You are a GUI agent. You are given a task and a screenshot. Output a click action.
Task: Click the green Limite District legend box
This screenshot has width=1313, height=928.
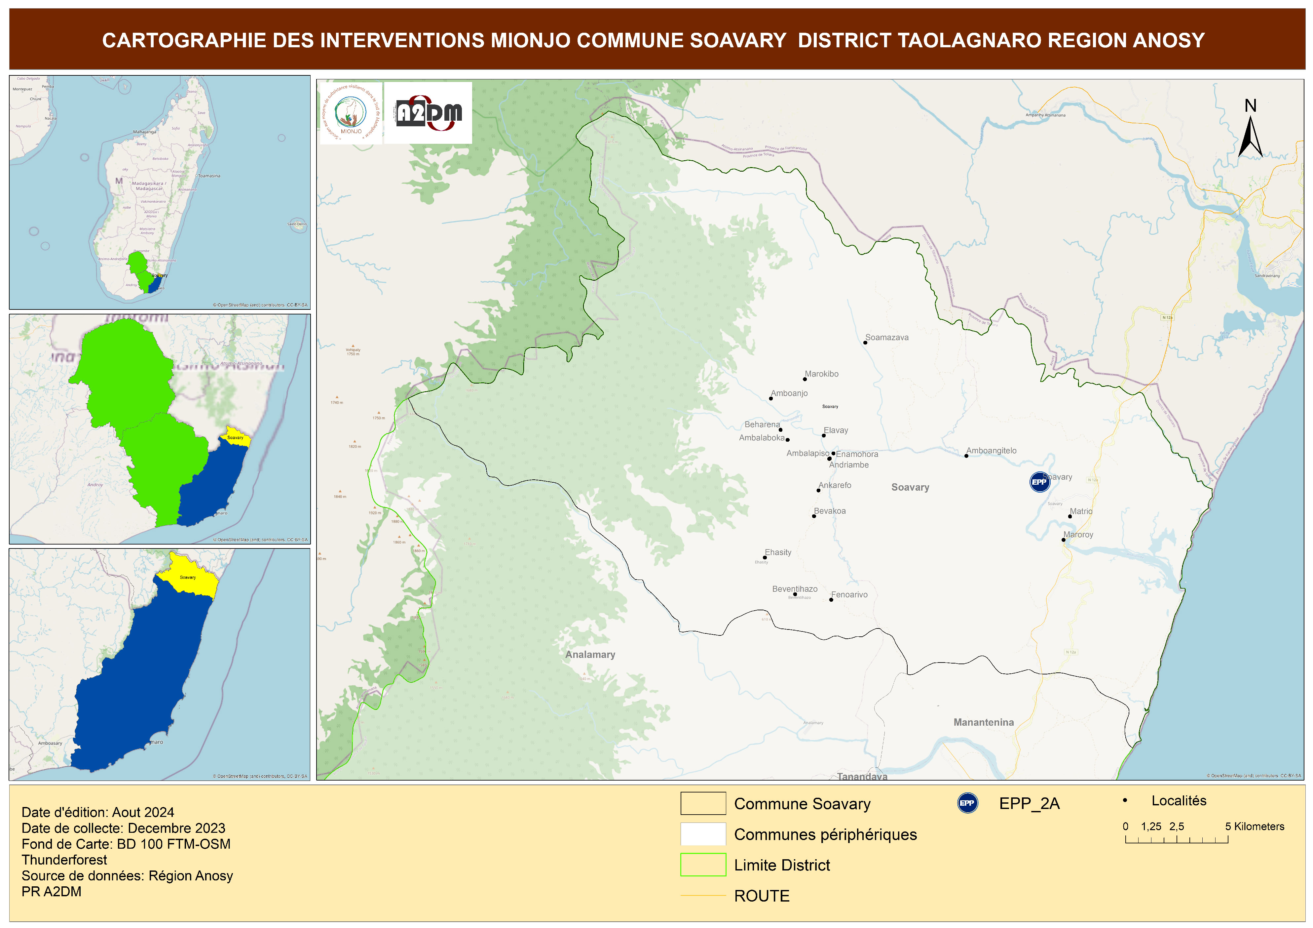tap(703, 865)
